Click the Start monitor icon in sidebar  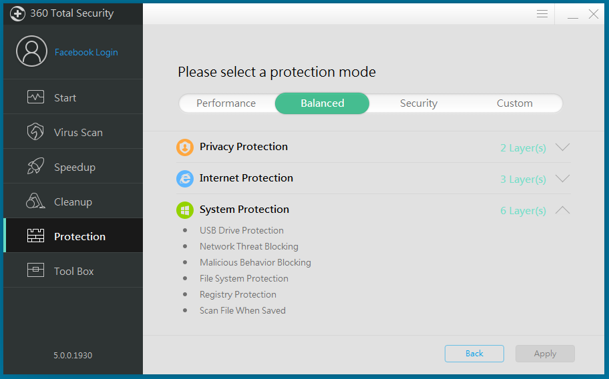35,97
